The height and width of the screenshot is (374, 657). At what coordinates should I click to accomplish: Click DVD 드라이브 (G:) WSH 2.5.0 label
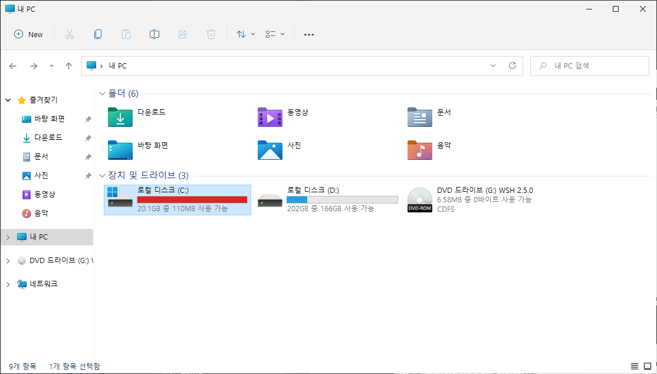[485, 191]
